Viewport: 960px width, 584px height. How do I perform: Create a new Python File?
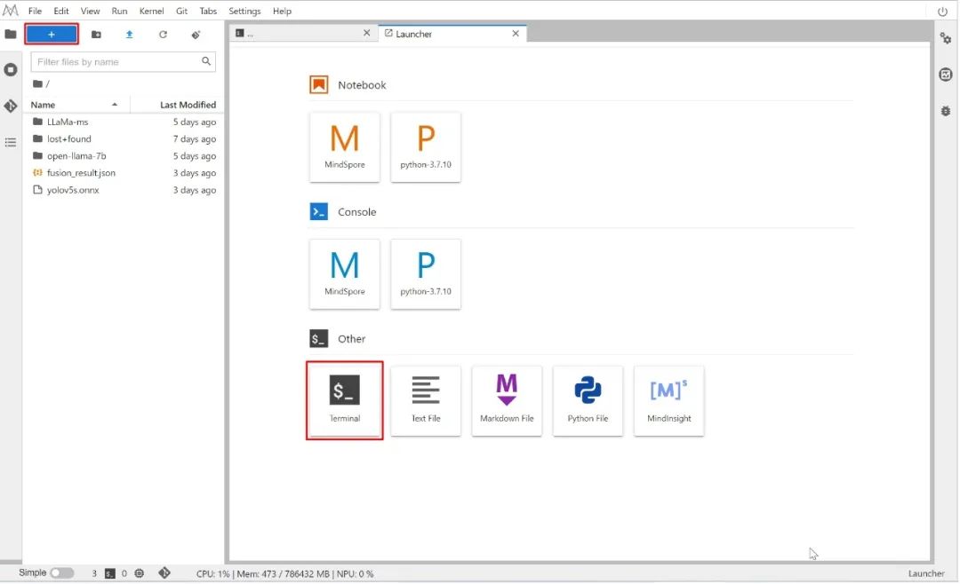coord(588,400)
